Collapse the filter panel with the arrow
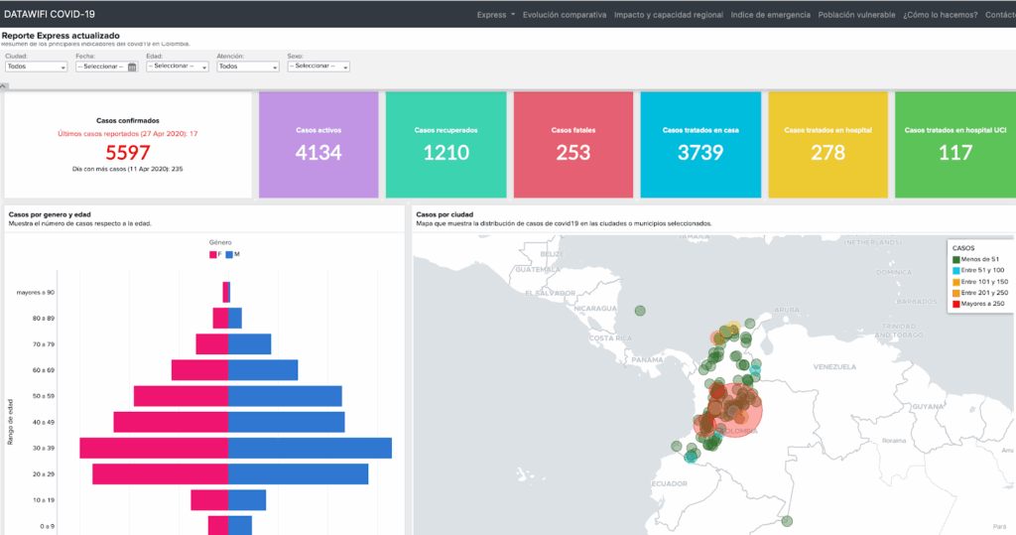The height and width of the screenshot is (535, 1016). [x=4, y=86]
